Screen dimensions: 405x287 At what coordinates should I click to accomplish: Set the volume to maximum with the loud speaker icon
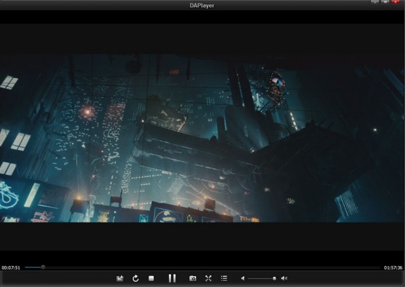(x=284, y=278)
